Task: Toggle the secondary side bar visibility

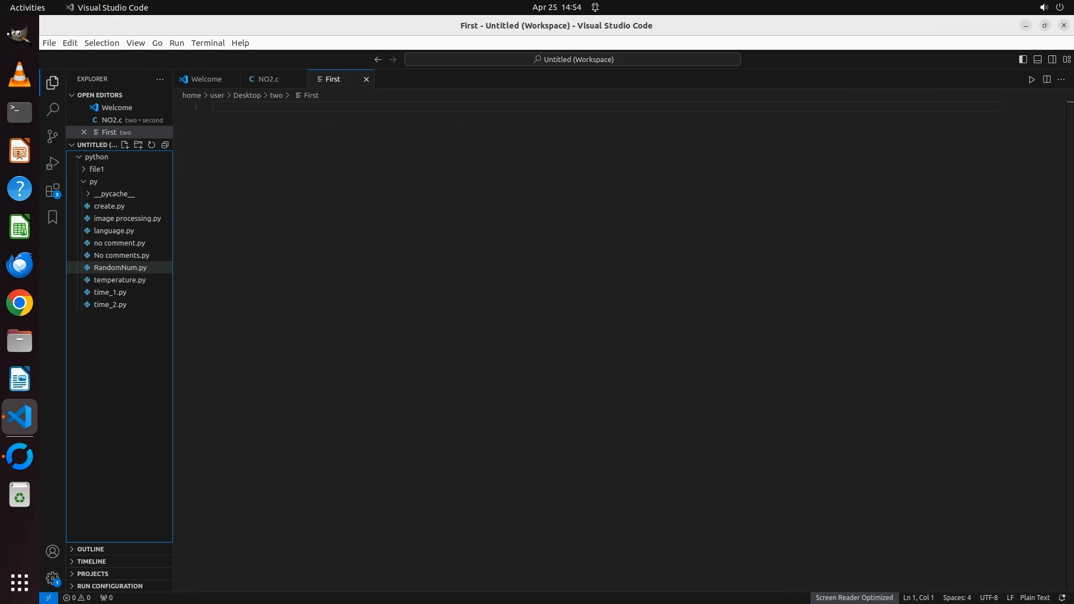Action: [1052, 59]
